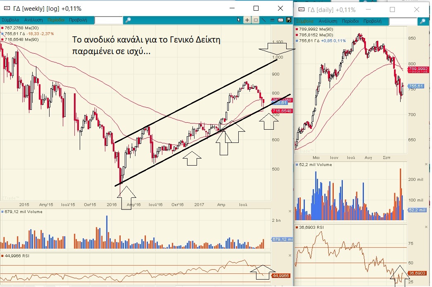Image resolution: width=432 pixels, height=287 pixels.
Task: Click the chart image icon in weekly toolbar
Action: [x=280, y=20]
